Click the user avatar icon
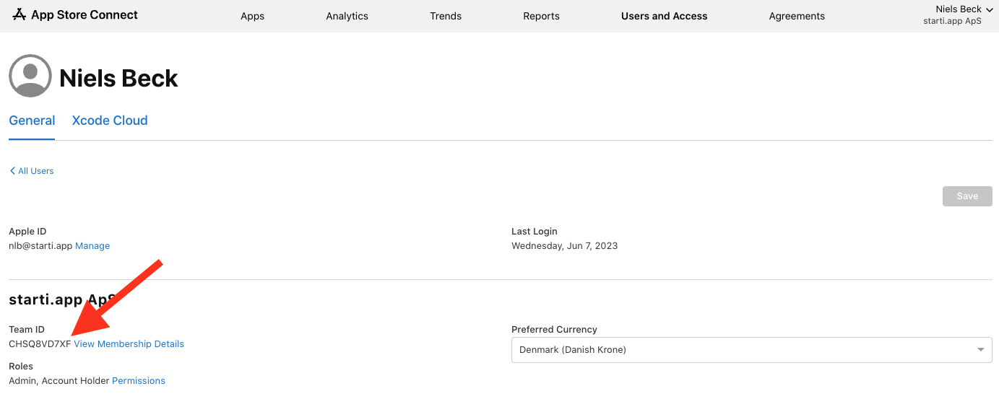 pyautogui.click(x=30, y=76)
